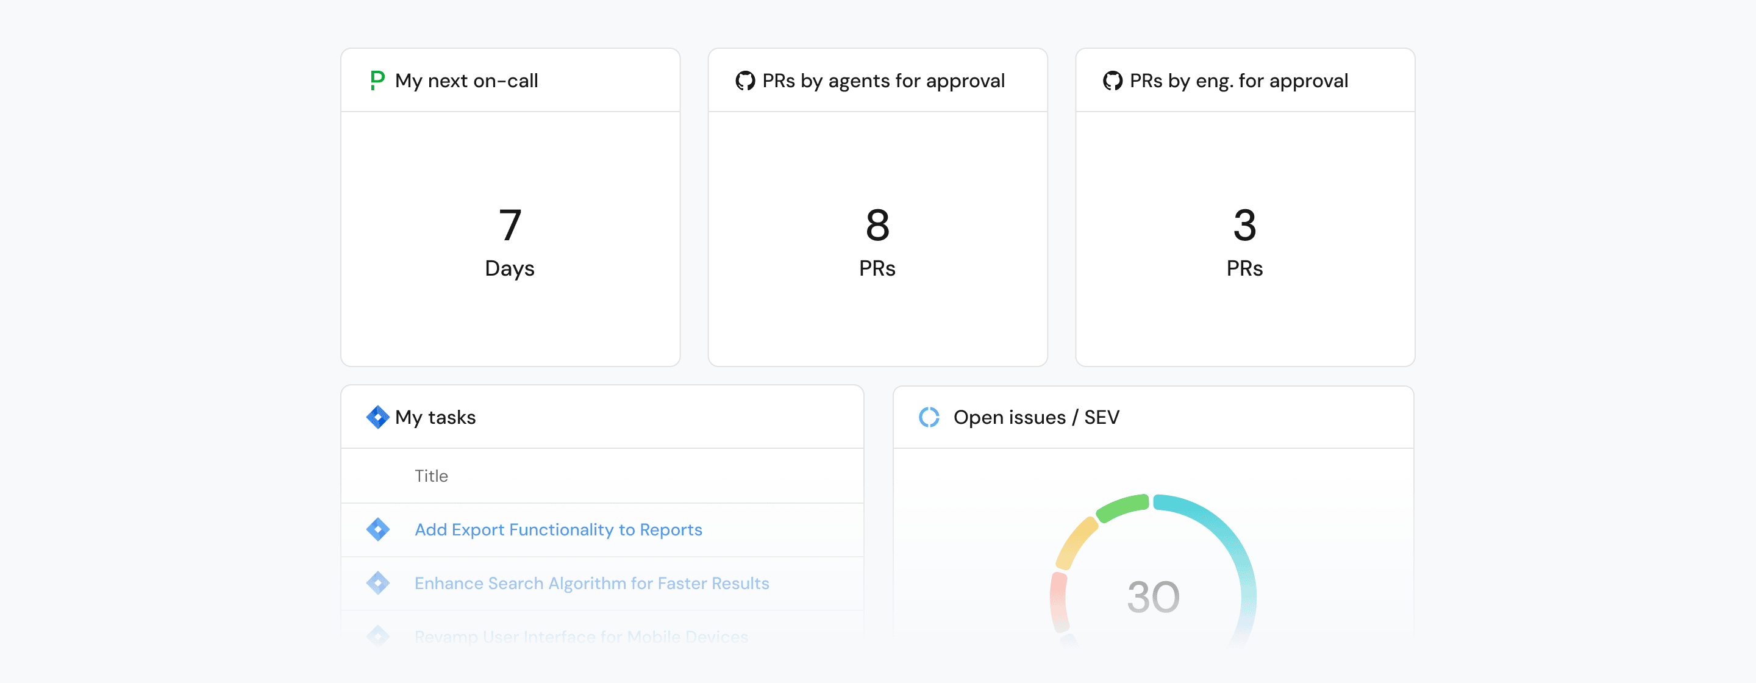Open the Add Export Functionality to Reports task
This screenshot has width=1756, height=683.
pyautogui.click(x=558, y=530)
